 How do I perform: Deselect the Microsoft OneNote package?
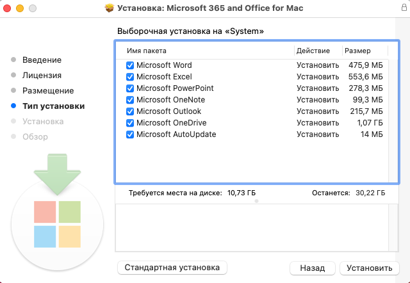click(x=130, y=100)
